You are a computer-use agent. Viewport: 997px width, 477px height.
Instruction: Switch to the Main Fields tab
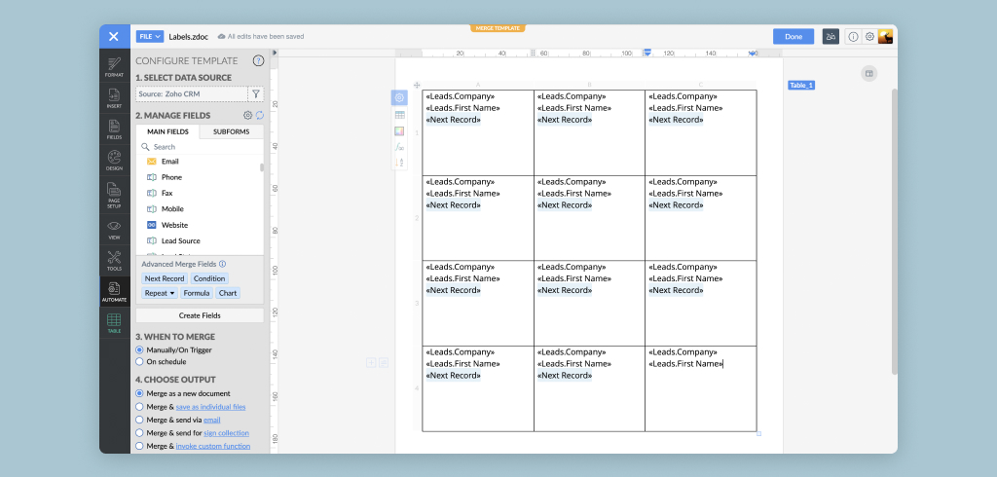tap(167, 131)
